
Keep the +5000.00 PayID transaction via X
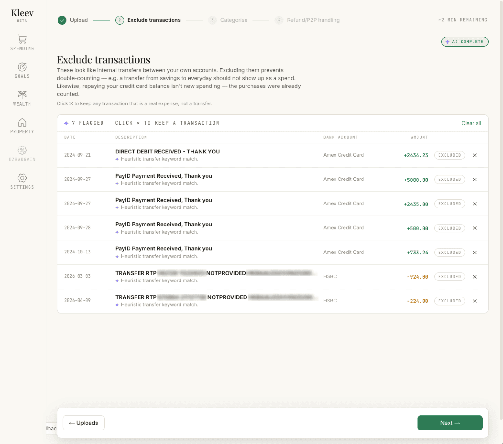coord(475,180)
